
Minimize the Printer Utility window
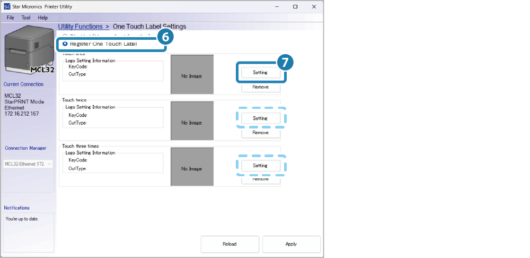click(x=277, y=7)
